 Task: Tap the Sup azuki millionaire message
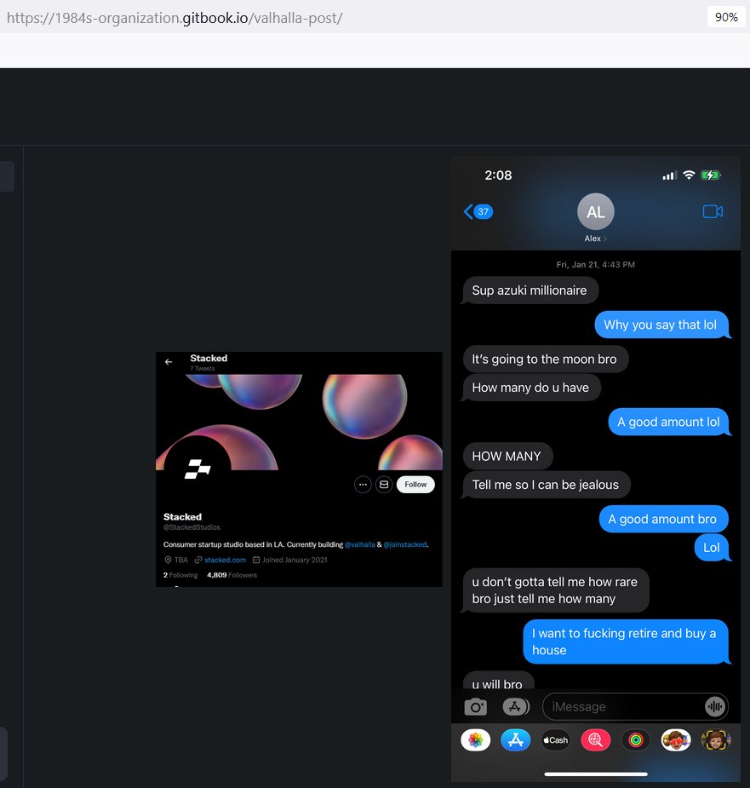pyautogui.click(x=530, y=290)
